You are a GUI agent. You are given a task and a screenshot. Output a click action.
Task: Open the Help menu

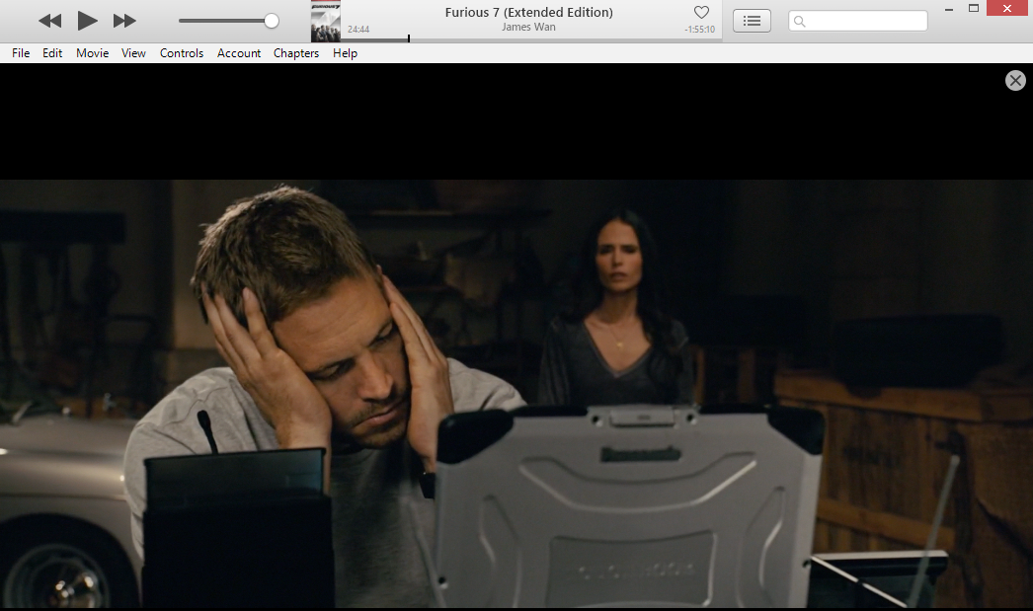click(346, 53)
